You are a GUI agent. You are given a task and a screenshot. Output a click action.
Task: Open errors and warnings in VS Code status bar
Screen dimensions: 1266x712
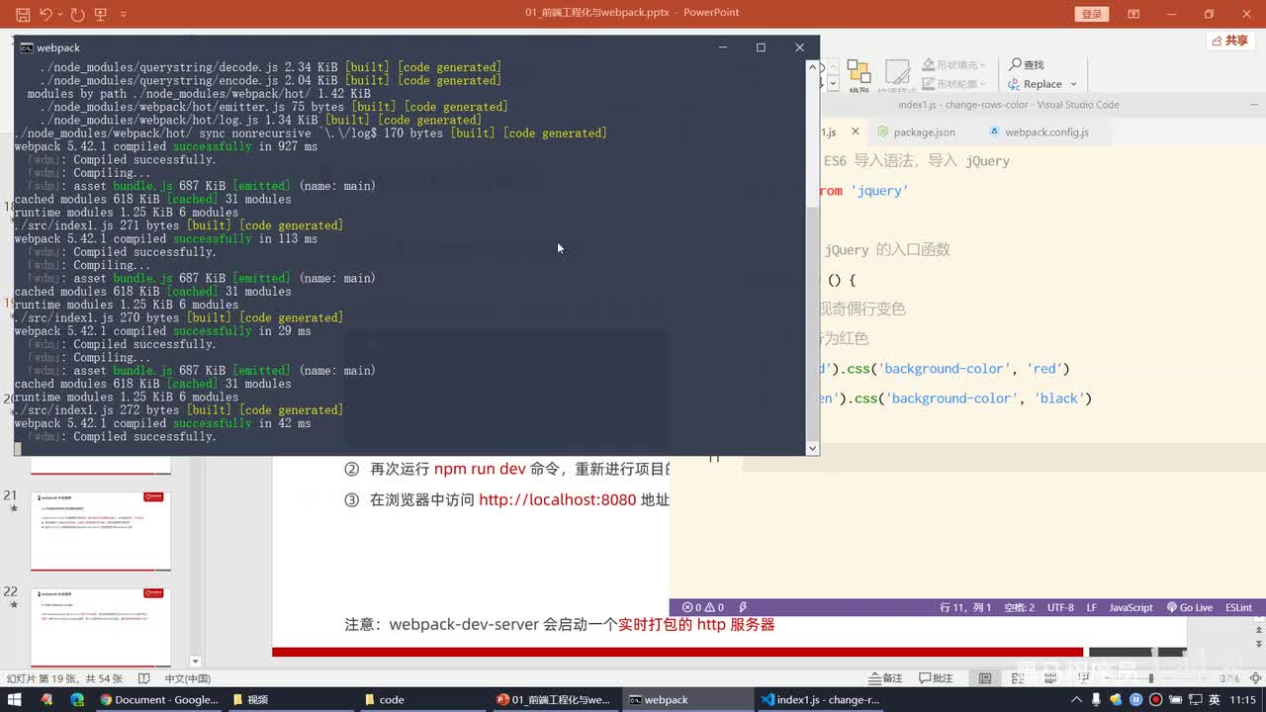coord(702,607)
